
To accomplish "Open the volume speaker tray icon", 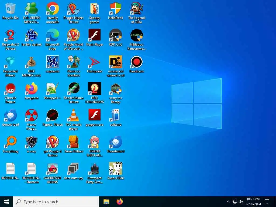I will click(241, 202).
